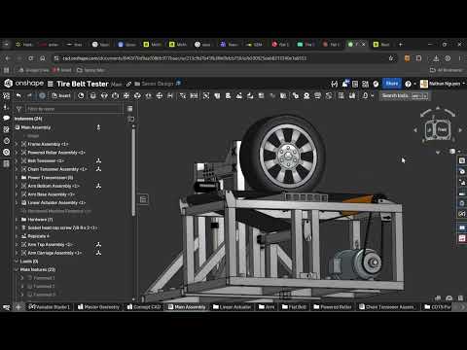Image resolution: width=467 pixels, height=350 pixels.
Task: Click the revolute mate toolbar icon
Action: click(104, 95)
